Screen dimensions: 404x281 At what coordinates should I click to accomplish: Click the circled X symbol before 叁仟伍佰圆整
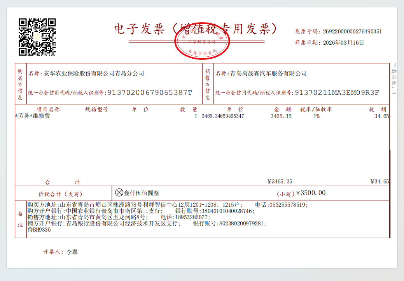pos(119,193)
